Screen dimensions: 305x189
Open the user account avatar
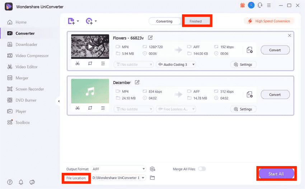251,5
